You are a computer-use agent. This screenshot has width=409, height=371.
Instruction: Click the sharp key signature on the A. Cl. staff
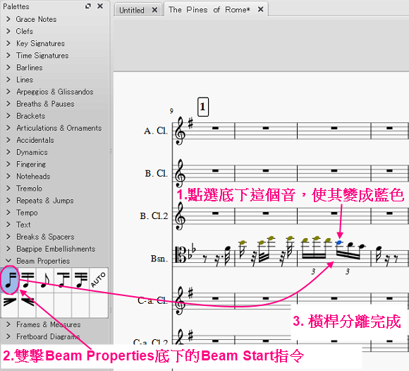point(190,124)
